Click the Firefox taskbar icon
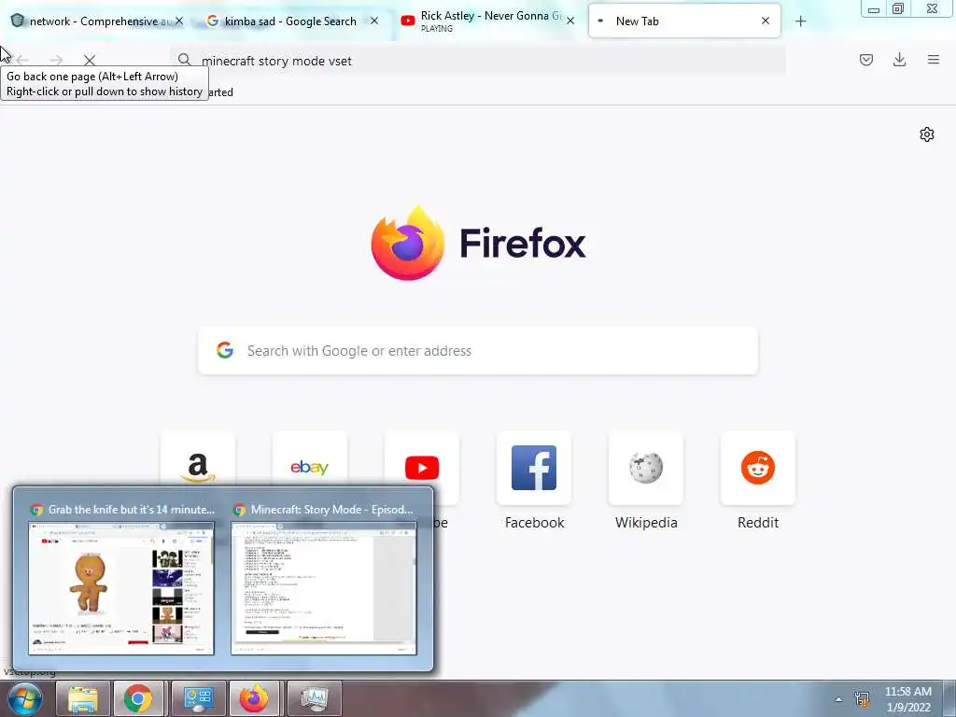Image resolution: width=956 pixels, height=717 pixels. point(254,698)
